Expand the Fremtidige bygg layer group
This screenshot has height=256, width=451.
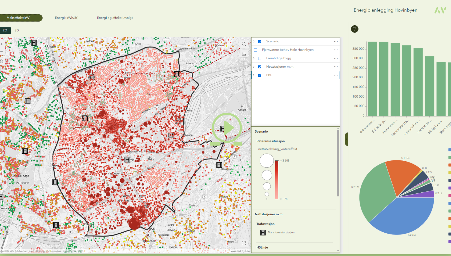(254, 58)
